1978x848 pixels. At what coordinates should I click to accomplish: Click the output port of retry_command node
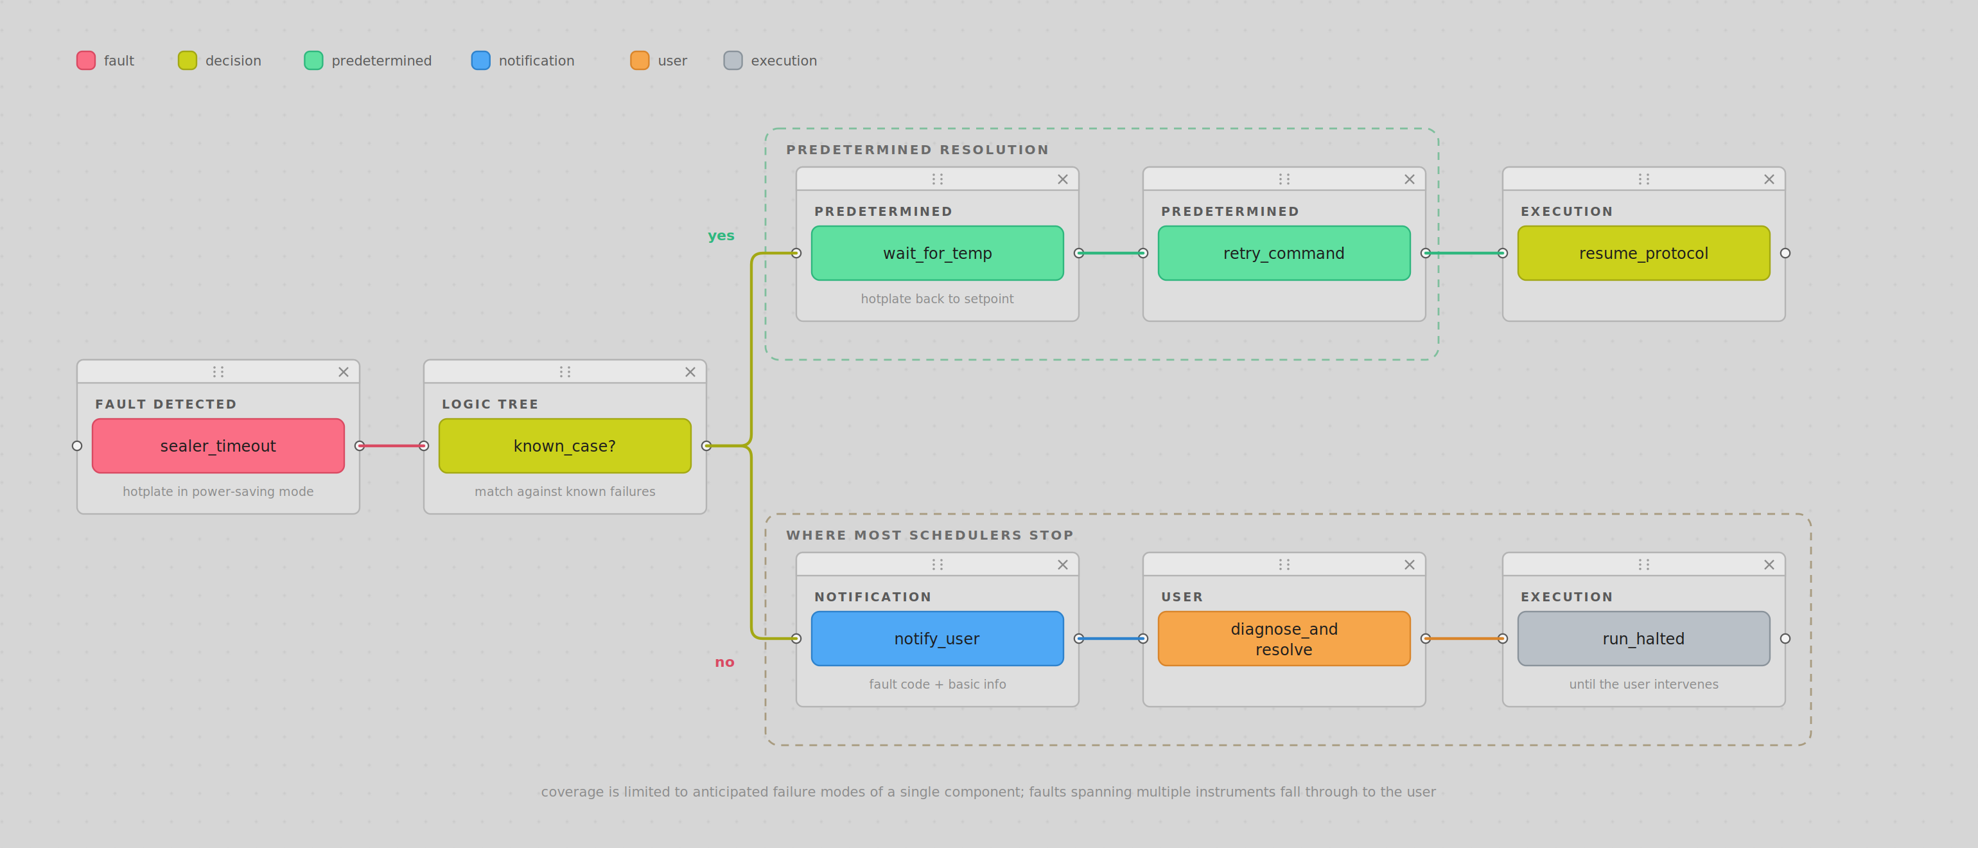1426,252
